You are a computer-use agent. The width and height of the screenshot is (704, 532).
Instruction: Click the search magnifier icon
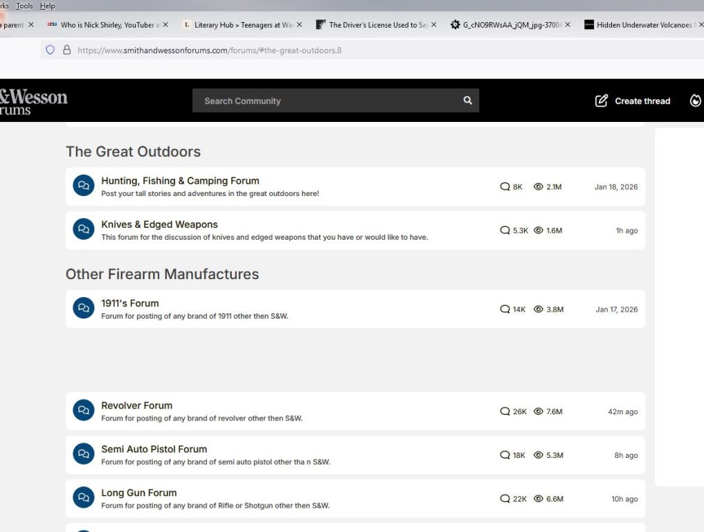pyautogui.click(x=468, y=100)
